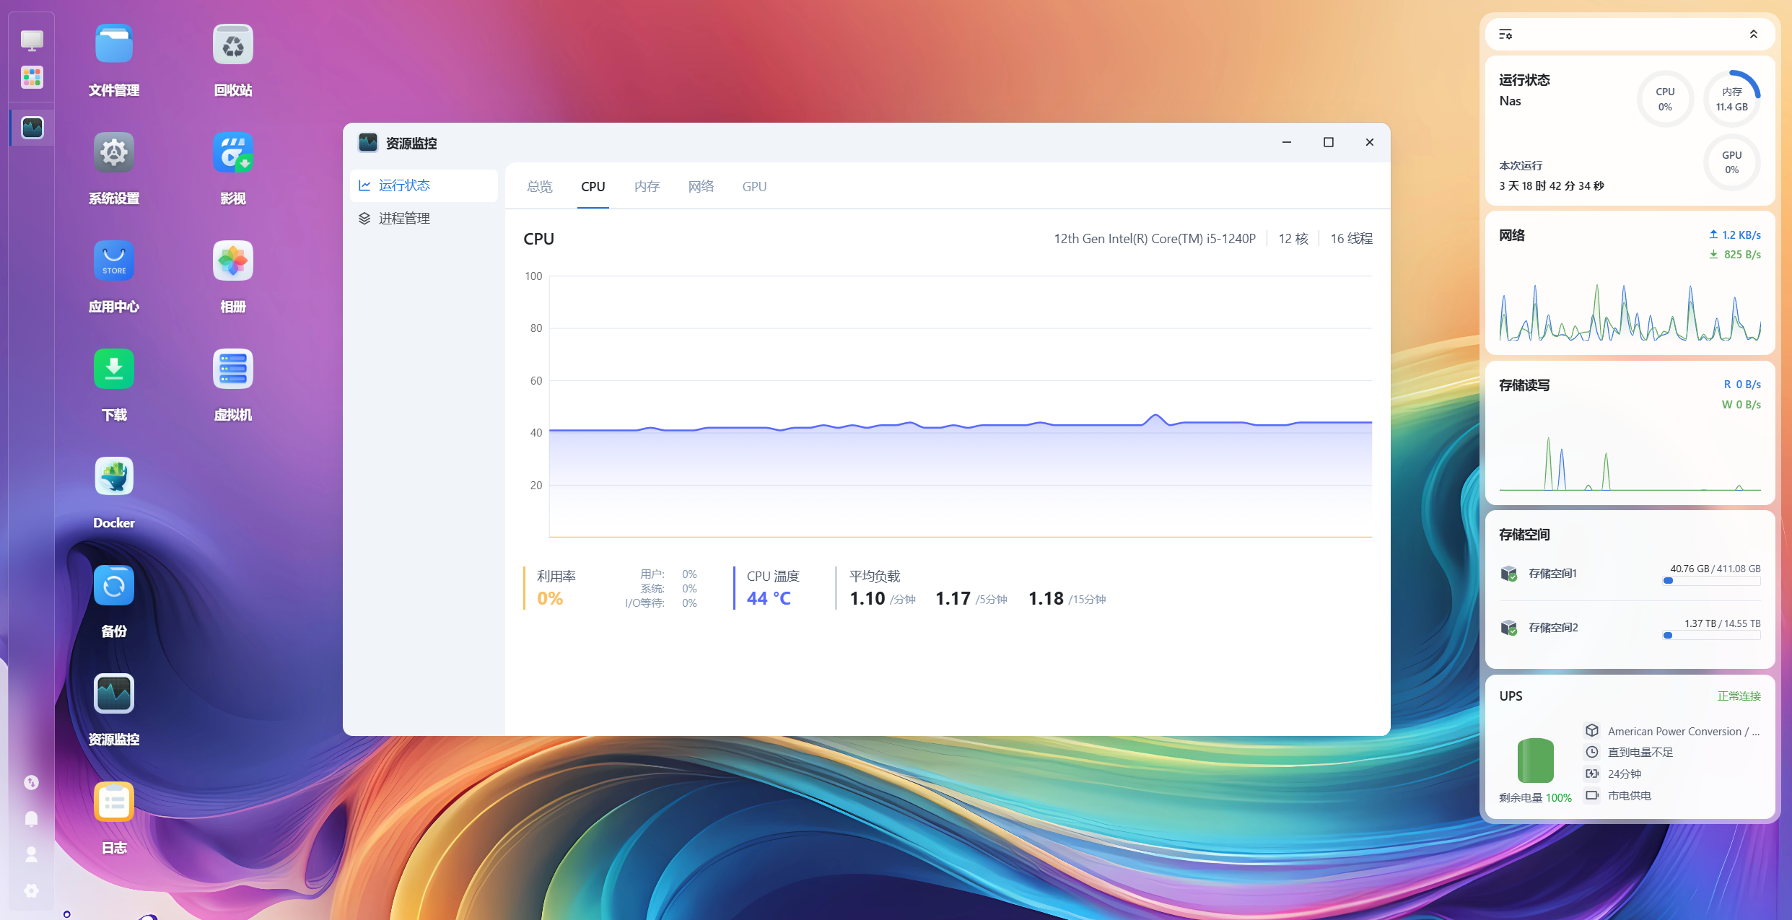This screenshot has width=1792, height=920.
Task: Click the 存储空间2 entry in widget
Action: [1553, 628]
